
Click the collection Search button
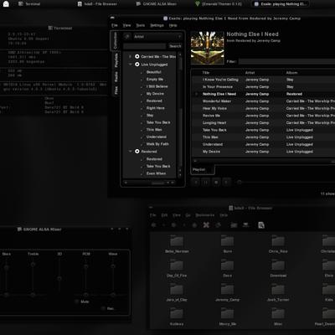[175, 46]
